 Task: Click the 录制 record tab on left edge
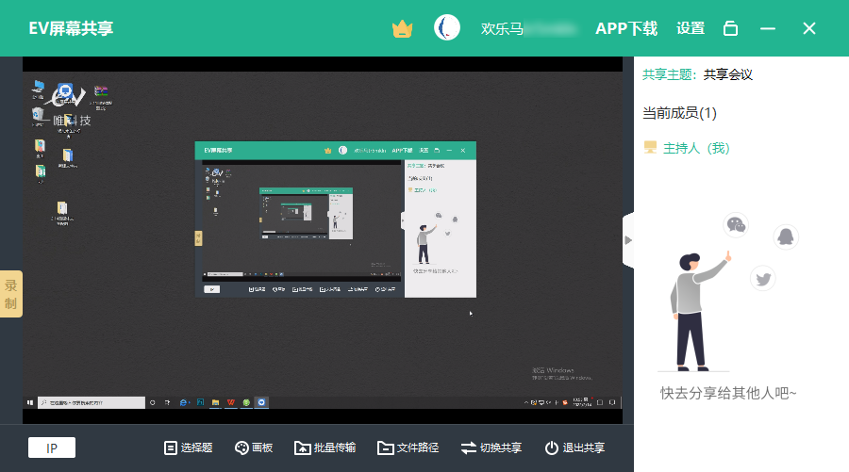tap(11, 294)
